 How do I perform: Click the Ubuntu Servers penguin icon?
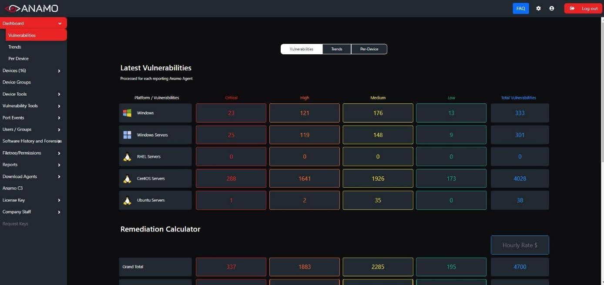[127, 200]
